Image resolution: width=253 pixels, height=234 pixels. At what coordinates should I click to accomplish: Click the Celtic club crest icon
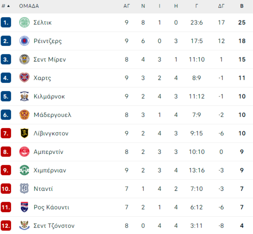pyautogui.click(x=24, y=22)
